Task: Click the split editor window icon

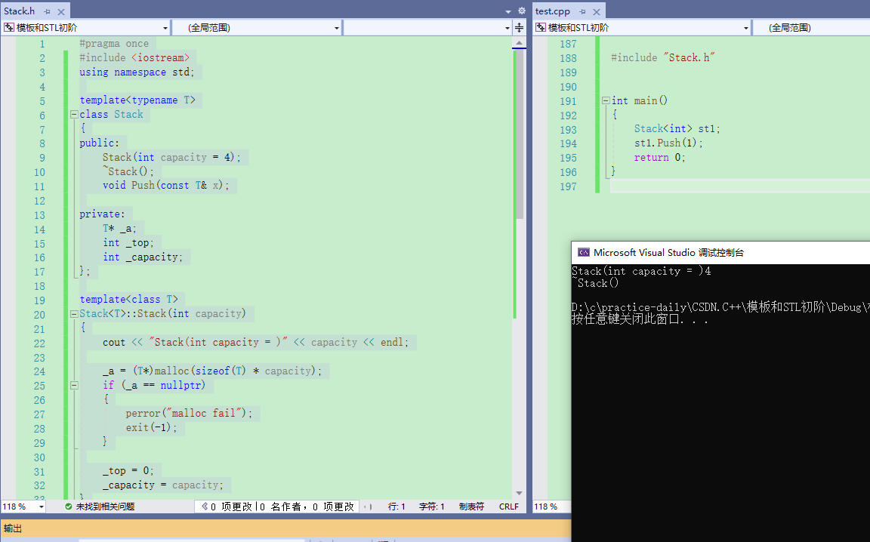Action: click(520, 27)
